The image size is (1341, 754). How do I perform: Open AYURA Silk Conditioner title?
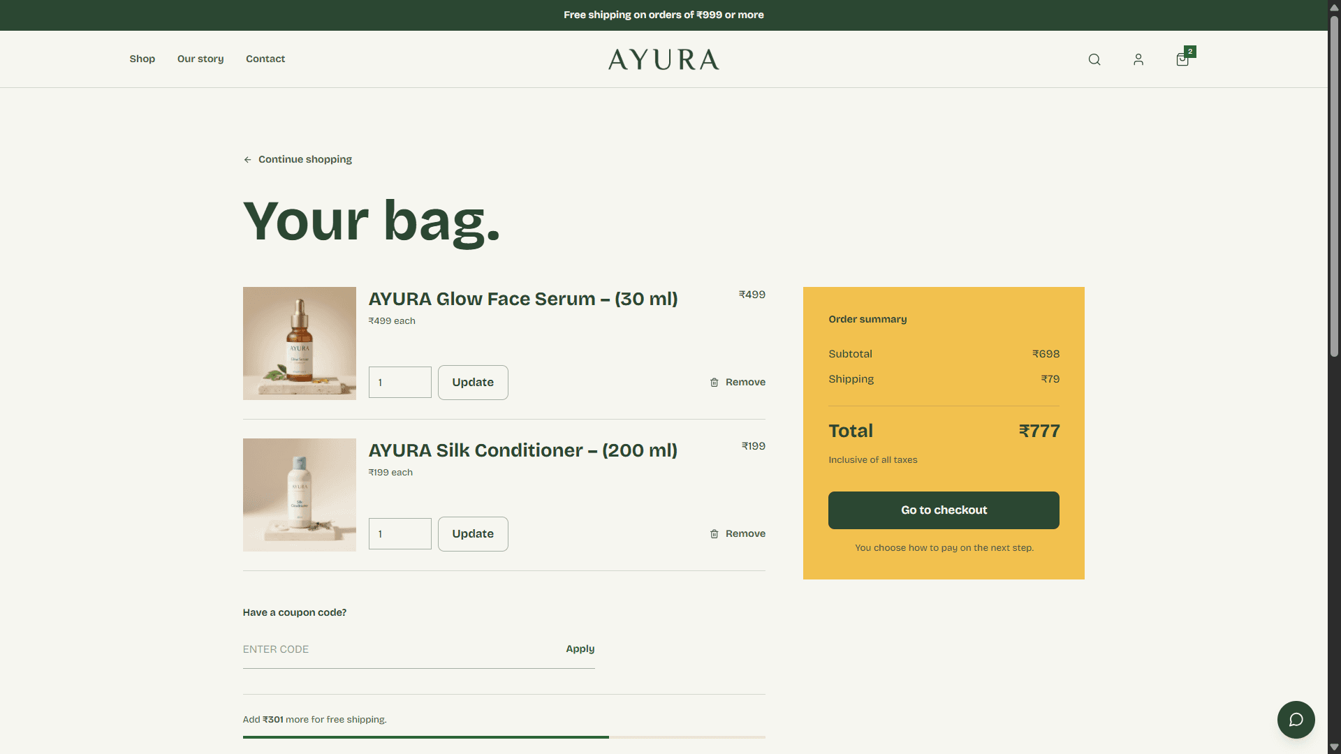(523, 450)
